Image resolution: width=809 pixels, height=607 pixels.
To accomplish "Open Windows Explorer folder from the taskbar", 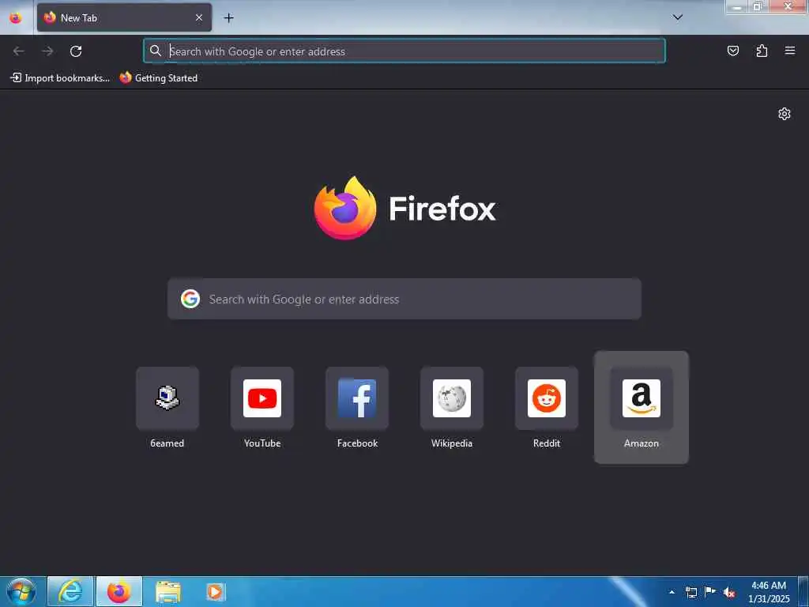I will pyautogui.click(x=168, y=591).
